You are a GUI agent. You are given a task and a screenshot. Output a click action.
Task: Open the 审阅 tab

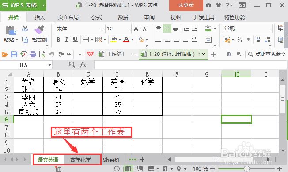pyautogui.click(x=149, y=18)
